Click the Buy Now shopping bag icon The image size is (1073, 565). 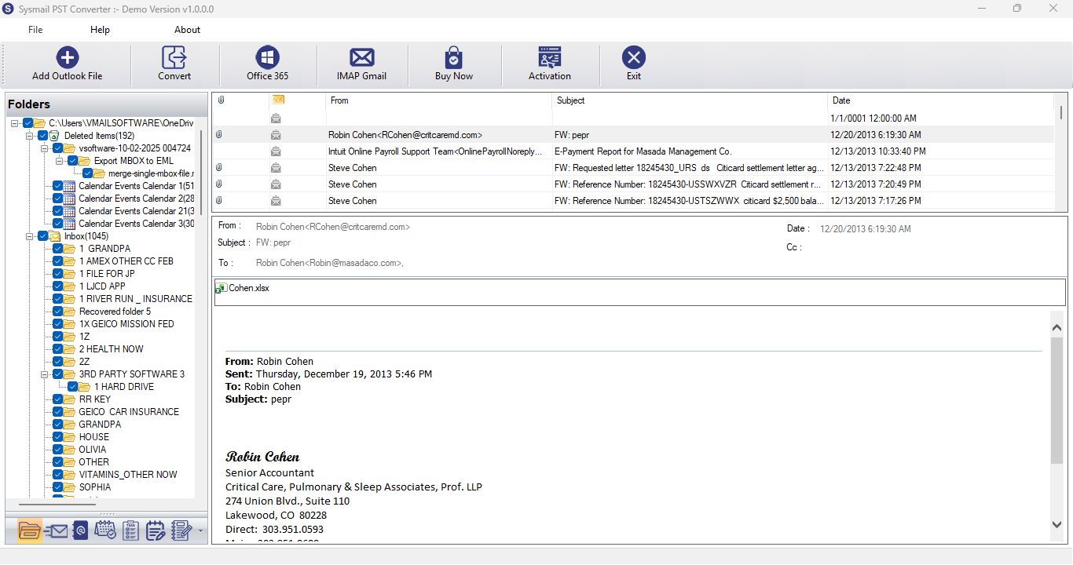click(x=453, y=57)
